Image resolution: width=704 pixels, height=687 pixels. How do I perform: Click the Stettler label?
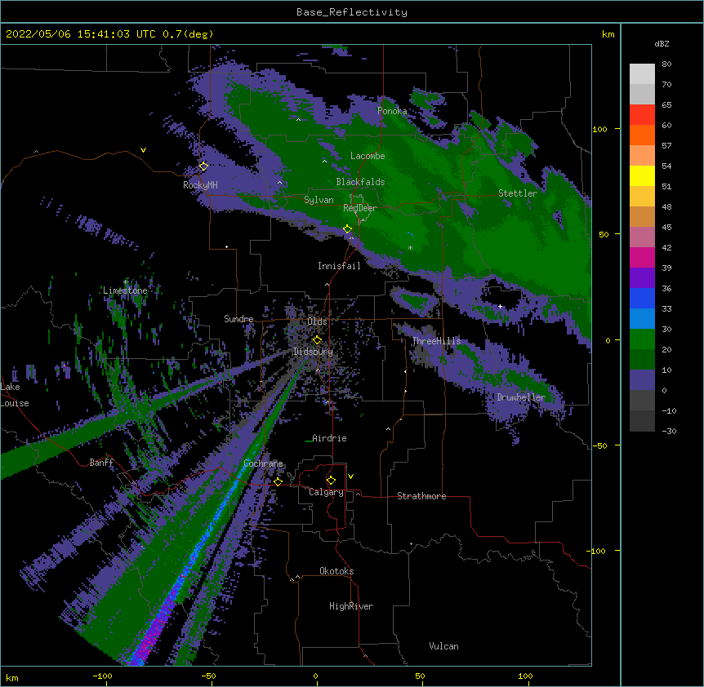click(518, 193)
